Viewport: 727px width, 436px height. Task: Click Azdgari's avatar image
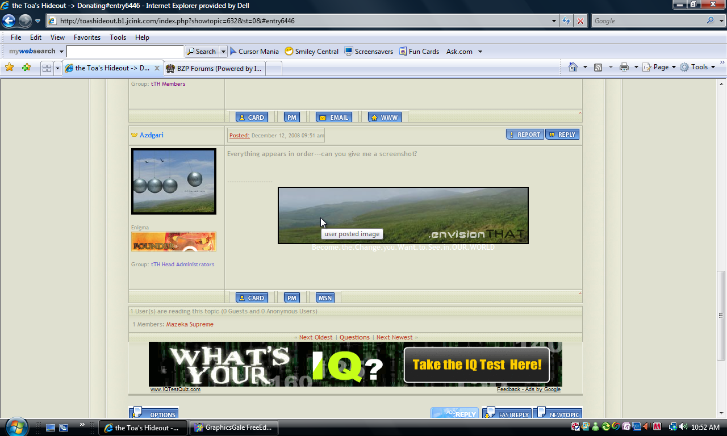(x=174, y=181)
